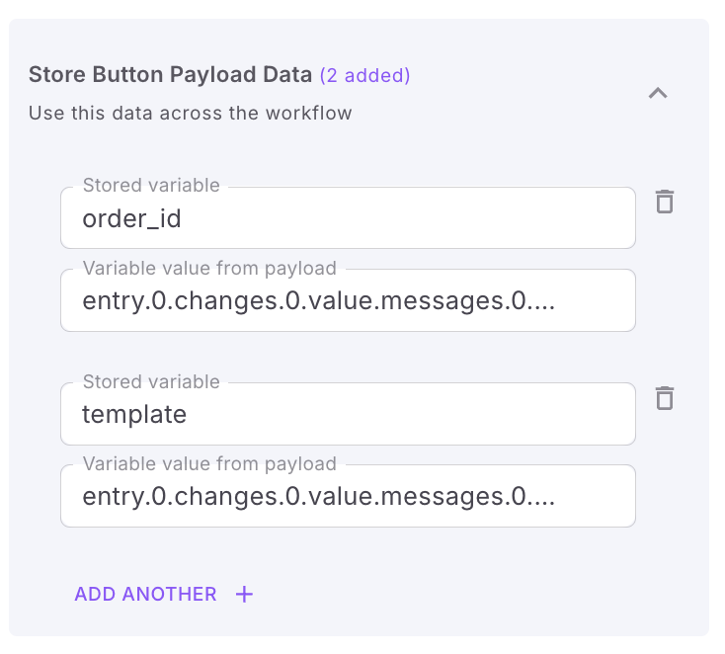This screenshot has height=654, width=725.
Task: Click the purple (2 added) count
Action: [364, 74]
